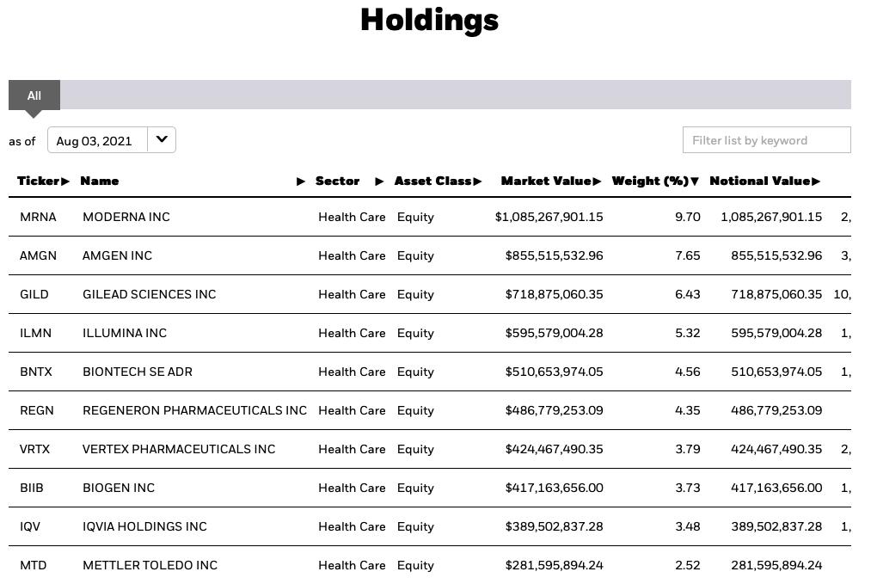The width and height of the screenshot is (871, 584).
Task: Sort by Weight (%) column header
Action: 655,181
